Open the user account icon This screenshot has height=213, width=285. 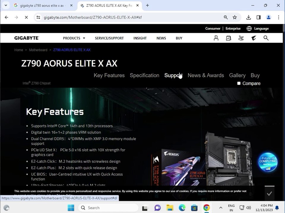click(216, 38)
